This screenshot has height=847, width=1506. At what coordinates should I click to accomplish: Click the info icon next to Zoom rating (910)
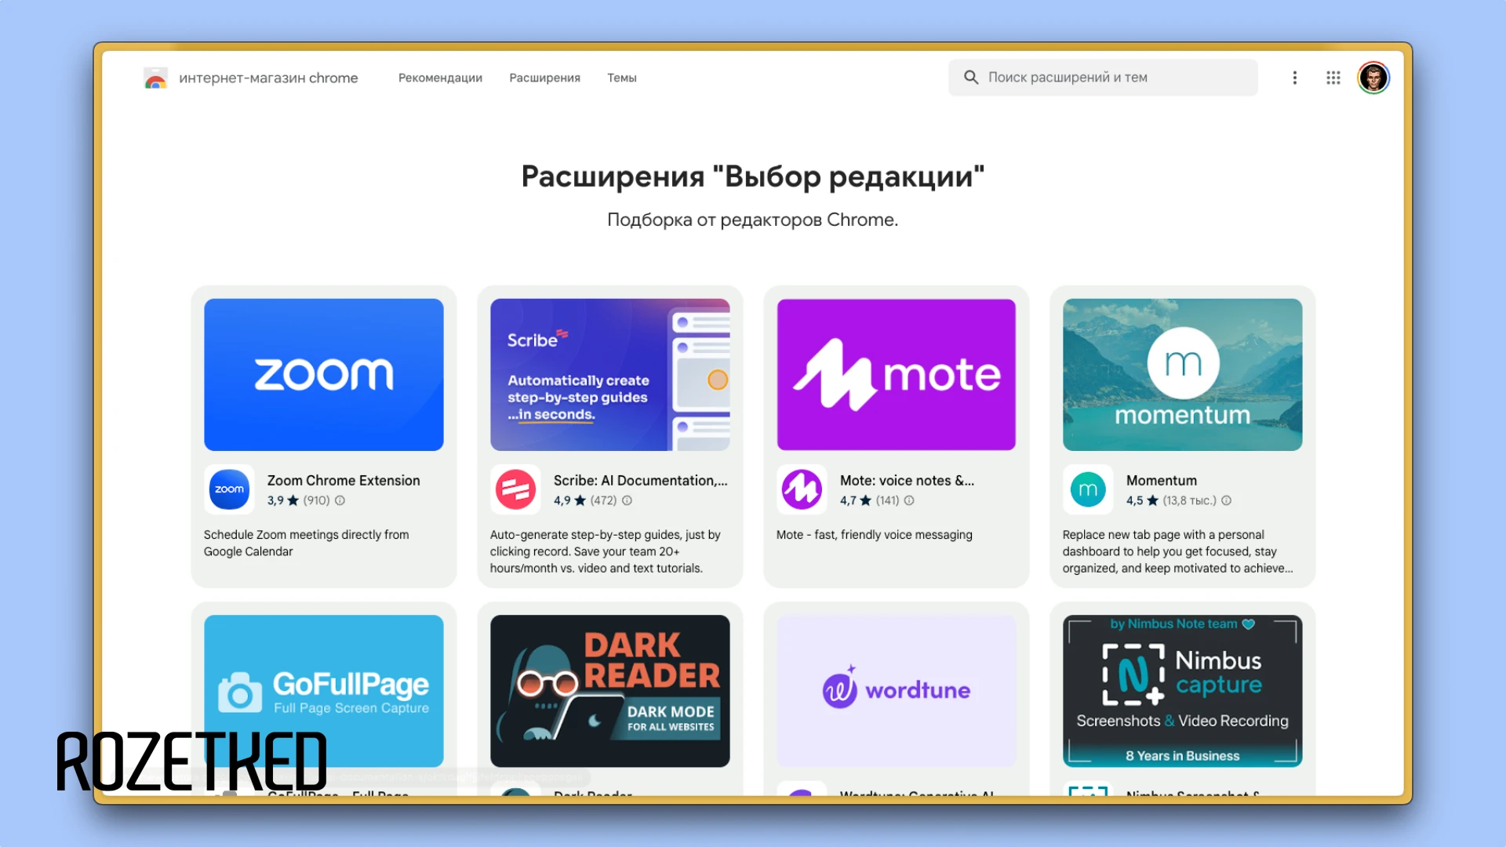click(x=340, y=500)
